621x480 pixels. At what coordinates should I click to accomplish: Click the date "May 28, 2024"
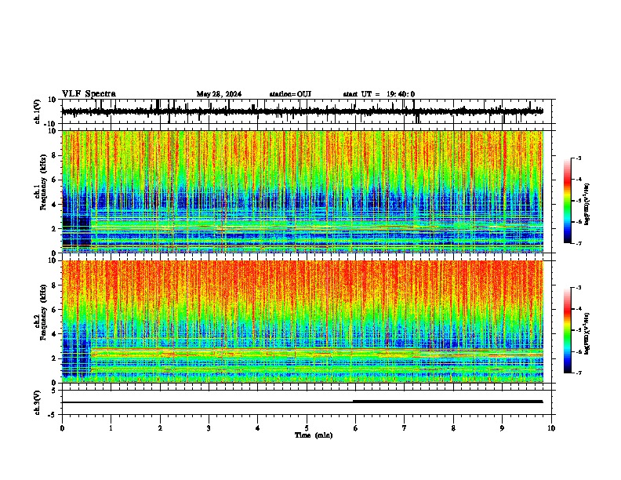[x=219, y=94]
